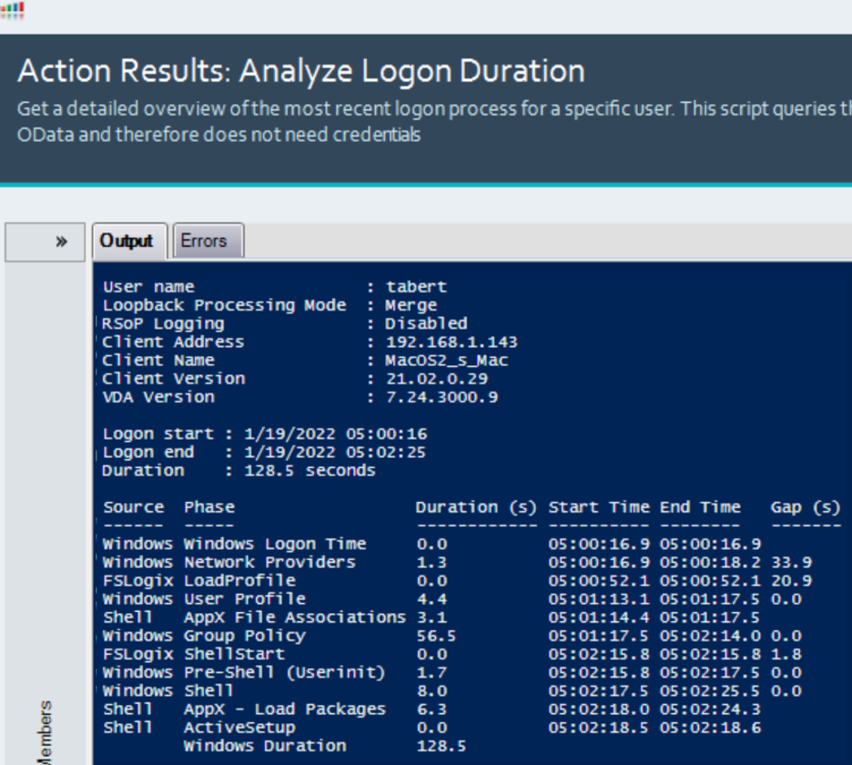Click the Logon end timestamp 05:02:25

pyautogui.click(x=385, y=453)
